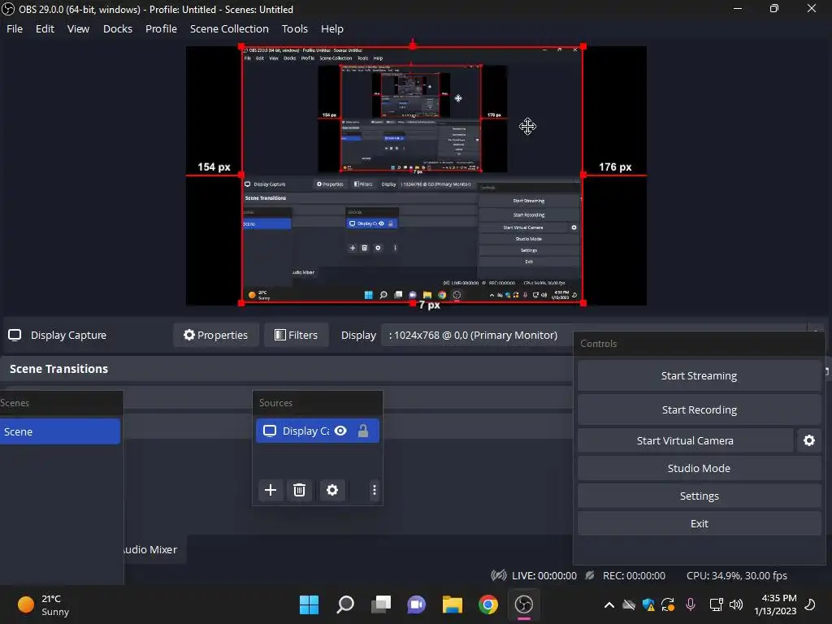Click the CPU usage status text
Screen dimensions: 832x624
coord(736,575)
